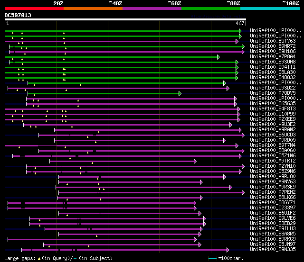The width and height of the screenshot is (304, 262).
Task: Select hit label UniRef100_B9ILU3
Action: pos(273,229)
